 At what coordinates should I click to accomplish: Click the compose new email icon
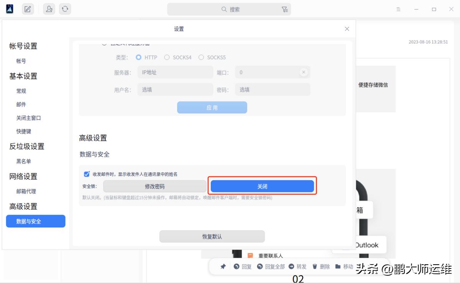point(27,8)
